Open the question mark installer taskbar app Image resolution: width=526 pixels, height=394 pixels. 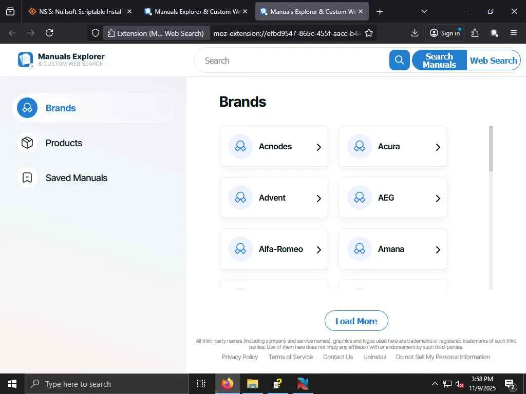coord(278,384)
